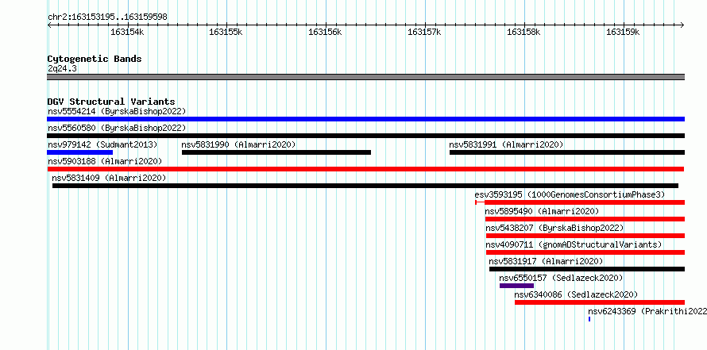Click the small blue nsv6243369 marker
Viewport: 707px width, 350px height.
point(589,319)
